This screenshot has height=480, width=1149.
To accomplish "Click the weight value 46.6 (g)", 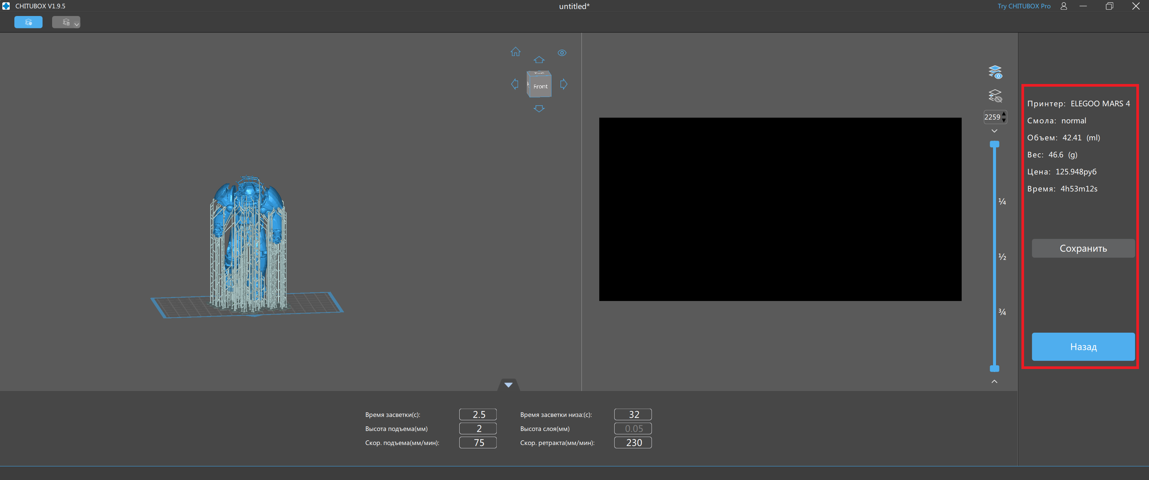I will (1062, 155).
